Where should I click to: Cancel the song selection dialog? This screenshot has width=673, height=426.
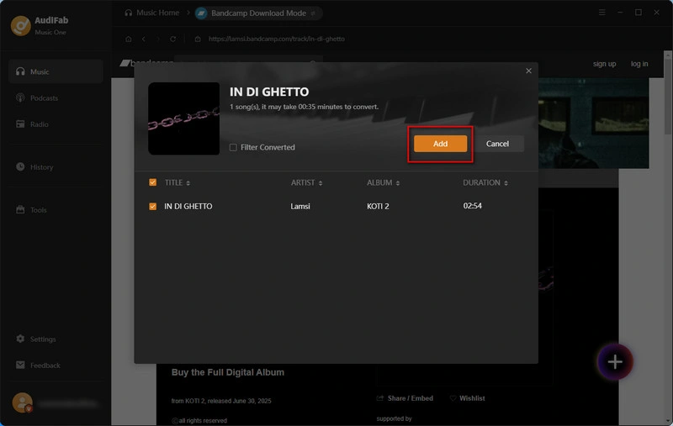[x=497, y=144]
